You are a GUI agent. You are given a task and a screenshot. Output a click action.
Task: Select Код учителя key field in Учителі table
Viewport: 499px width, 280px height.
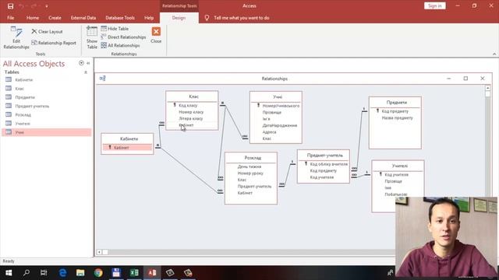coord(397,174)
